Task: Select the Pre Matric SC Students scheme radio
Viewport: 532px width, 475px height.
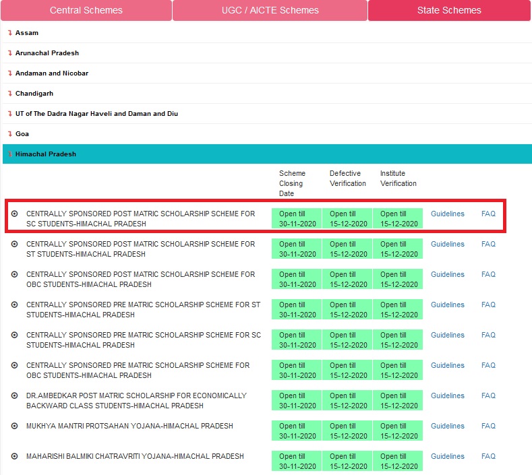Action: (14, 335)
